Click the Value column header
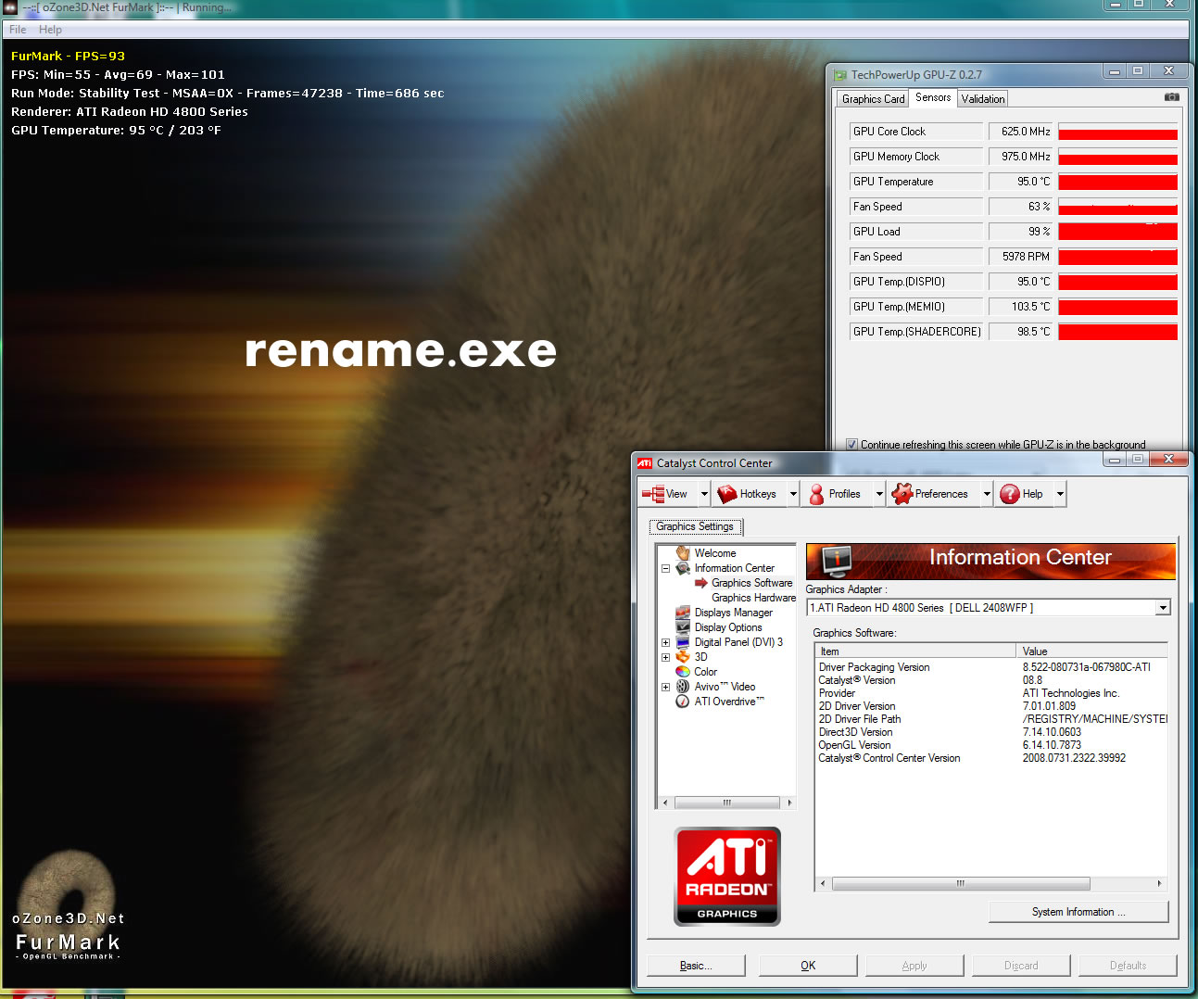Image resolution: width=1198 pixels, height=999 pixels. 1092,651
